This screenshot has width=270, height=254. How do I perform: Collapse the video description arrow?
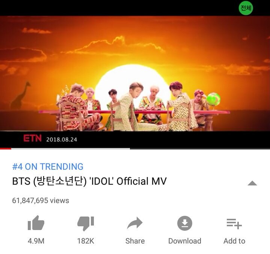click(252, 183)
